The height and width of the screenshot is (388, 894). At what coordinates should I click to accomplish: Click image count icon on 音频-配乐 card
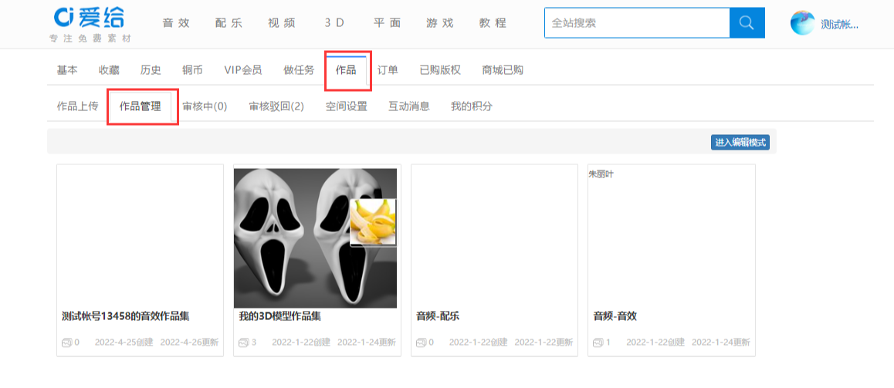click(x=421, y=342)
